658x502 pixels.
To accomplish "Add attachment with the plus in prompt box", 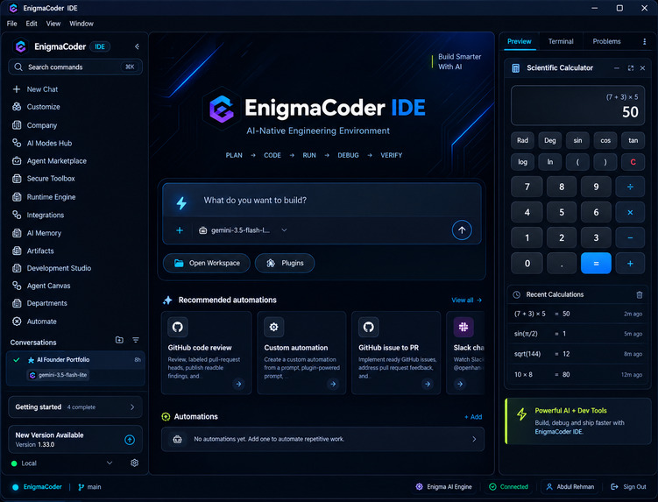I will coord(180,230).
